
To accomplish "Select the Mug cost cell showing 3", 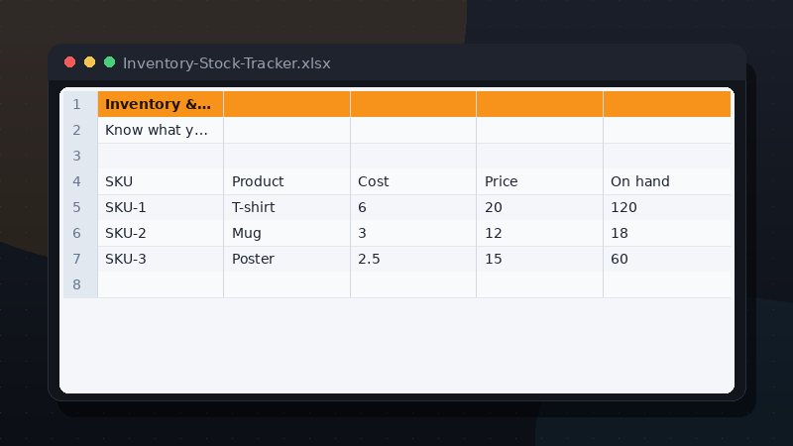I will coord(413,233).
